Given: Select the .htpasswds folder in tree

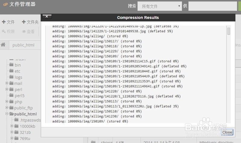Looking at the screenshot, I should click(30, 120).
